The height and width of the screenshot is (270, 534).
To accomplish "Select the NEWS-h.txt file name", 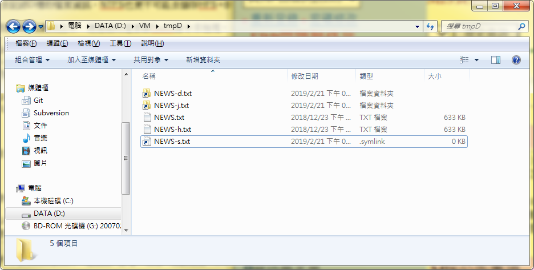I will 173,130.
